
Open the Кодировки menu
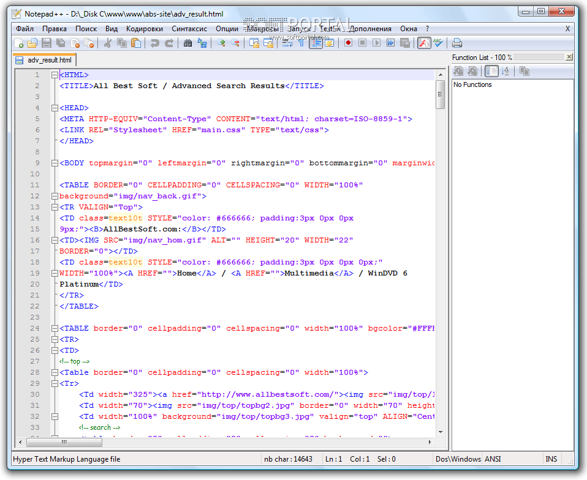point(145,29)
